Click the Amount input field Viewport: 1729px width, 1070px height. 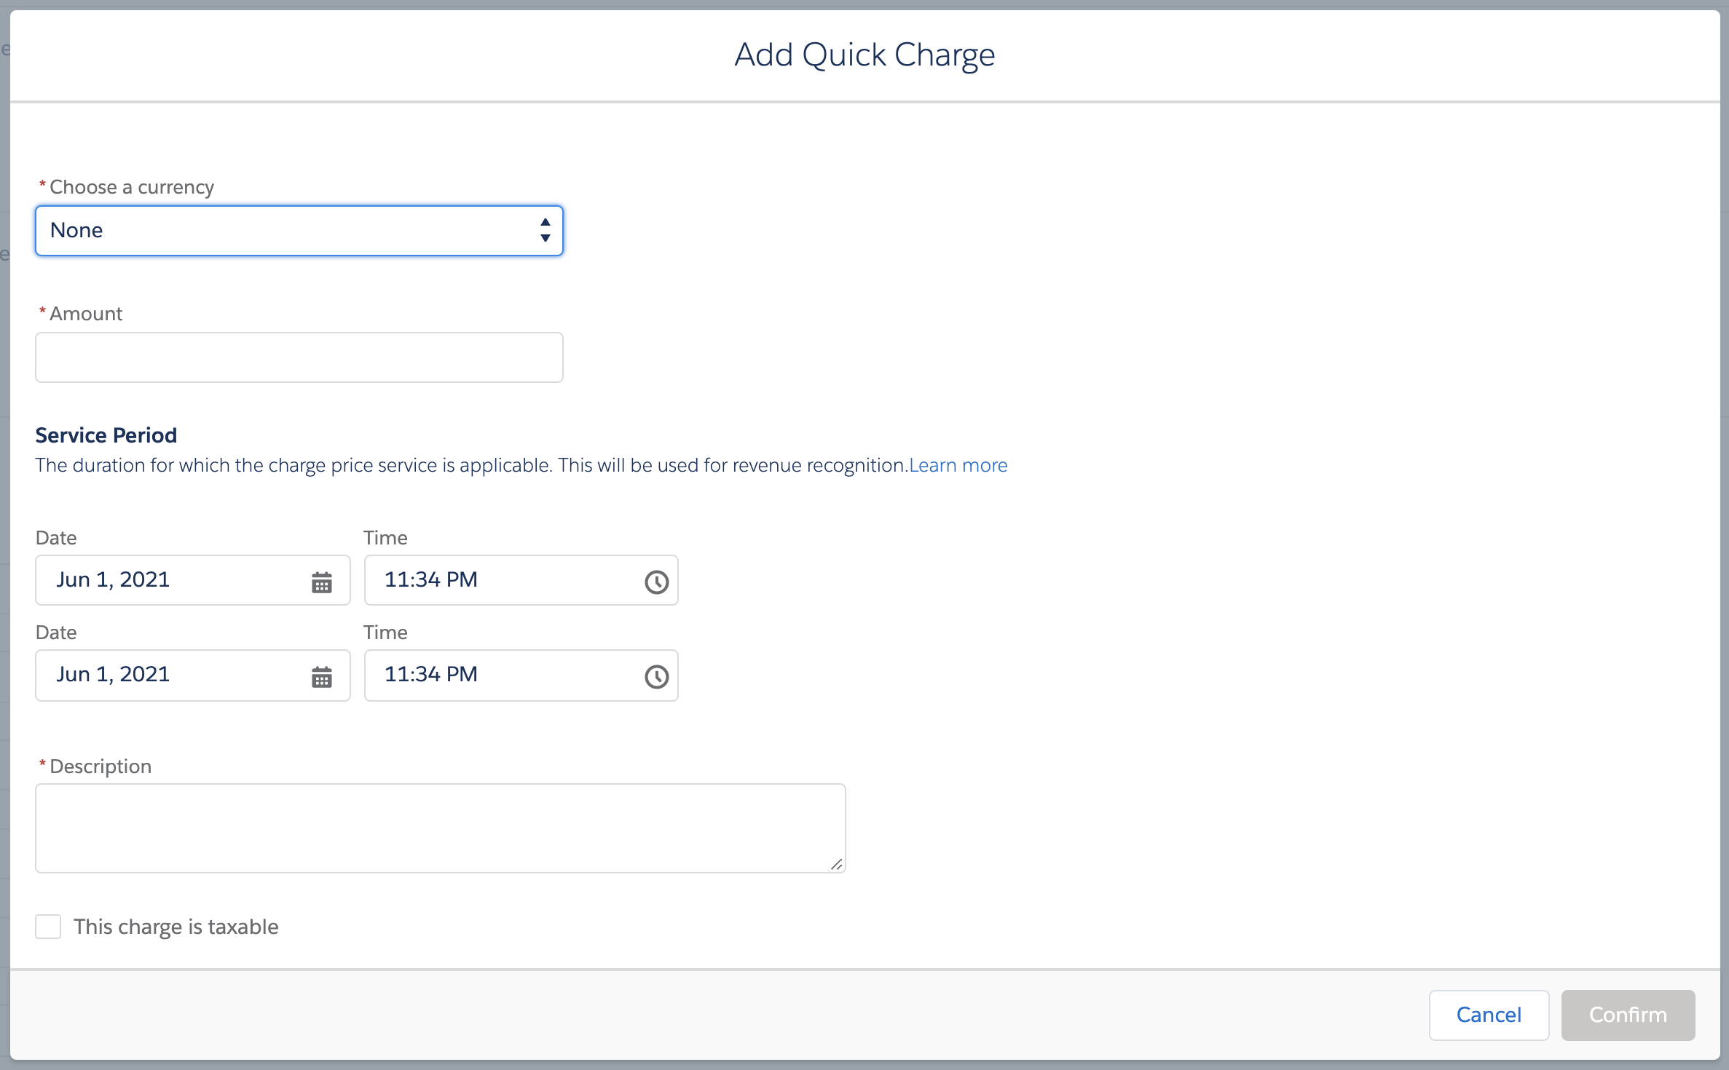click(x=299, y=357)
